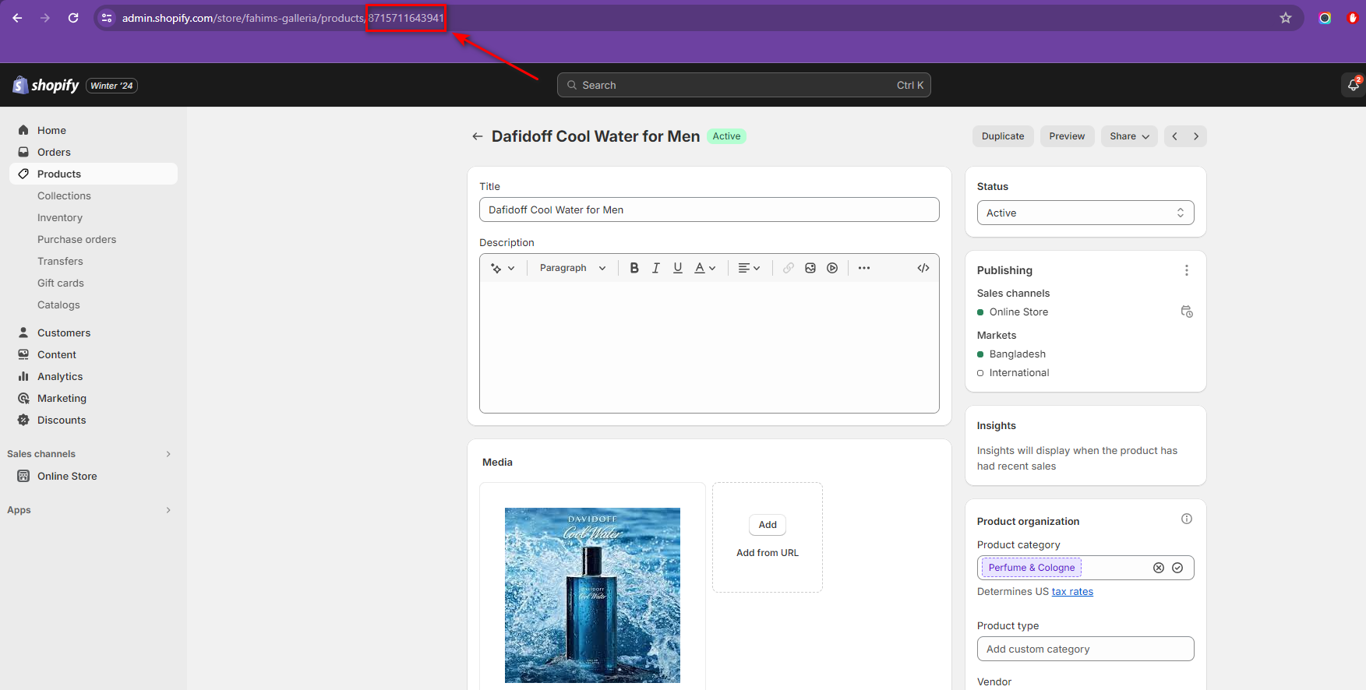Go back using arrow beside product title
1366x690 pixels.
478,136
